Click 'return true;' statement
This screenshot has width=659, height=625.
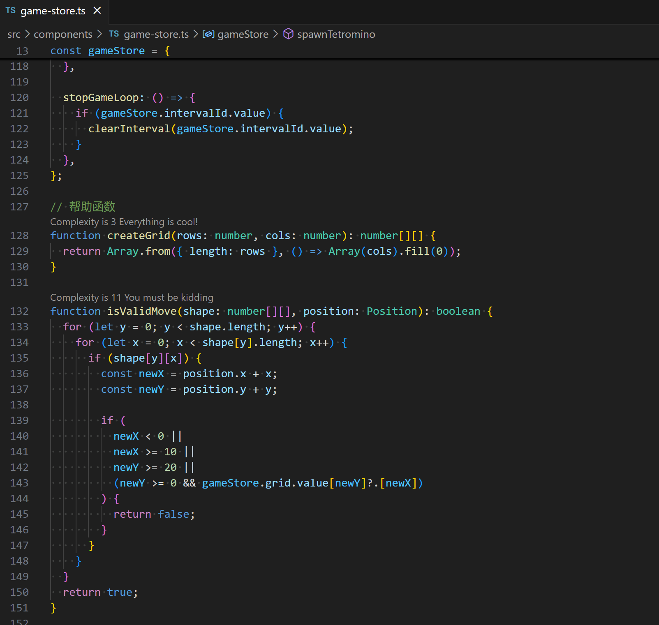tap(100, 593)
